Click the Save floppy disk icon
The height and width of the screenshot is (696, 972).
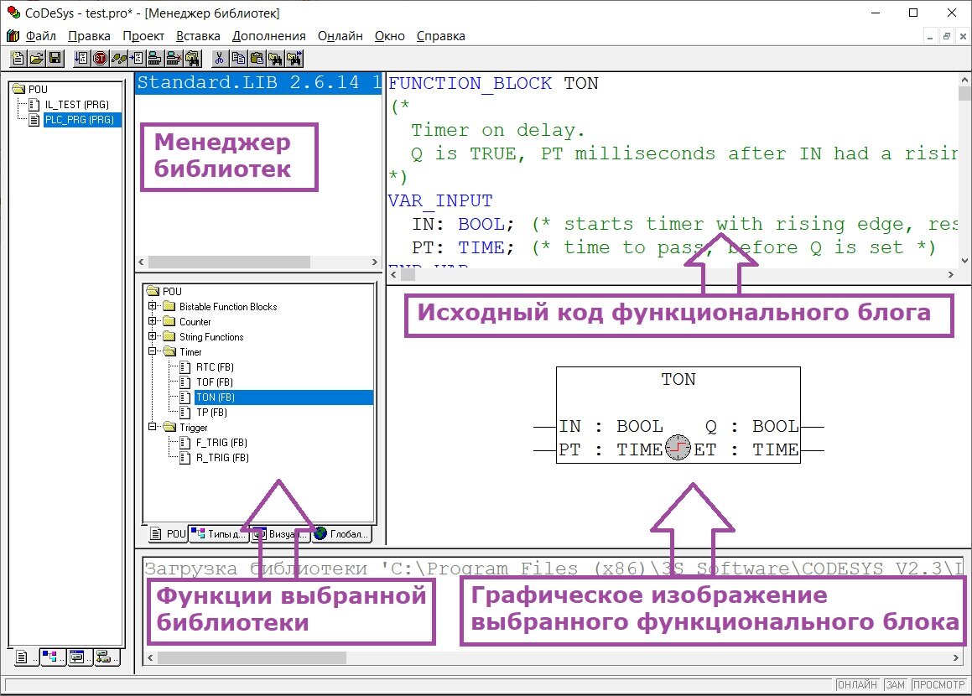(55, 59)
